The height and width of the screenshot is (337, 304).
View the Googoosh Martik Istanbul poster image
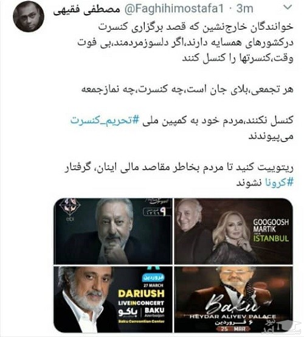(233, 231)
